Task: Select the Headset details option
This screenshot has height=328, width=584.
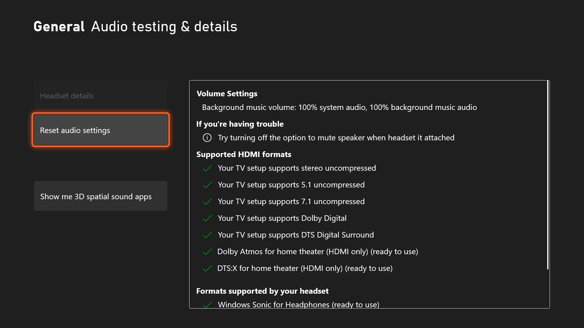Action: [100, 96]
